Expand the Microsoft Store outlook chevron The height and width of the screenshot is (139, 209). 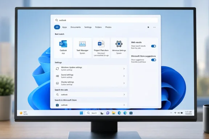point(124,105)
